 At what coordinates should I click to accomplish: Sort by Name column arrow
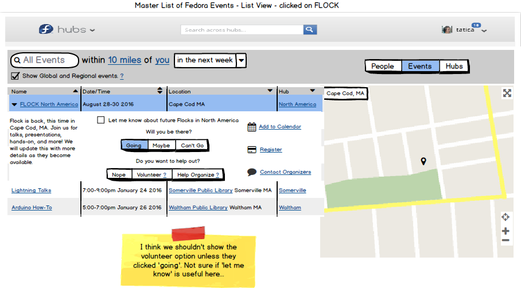point(75,91)
